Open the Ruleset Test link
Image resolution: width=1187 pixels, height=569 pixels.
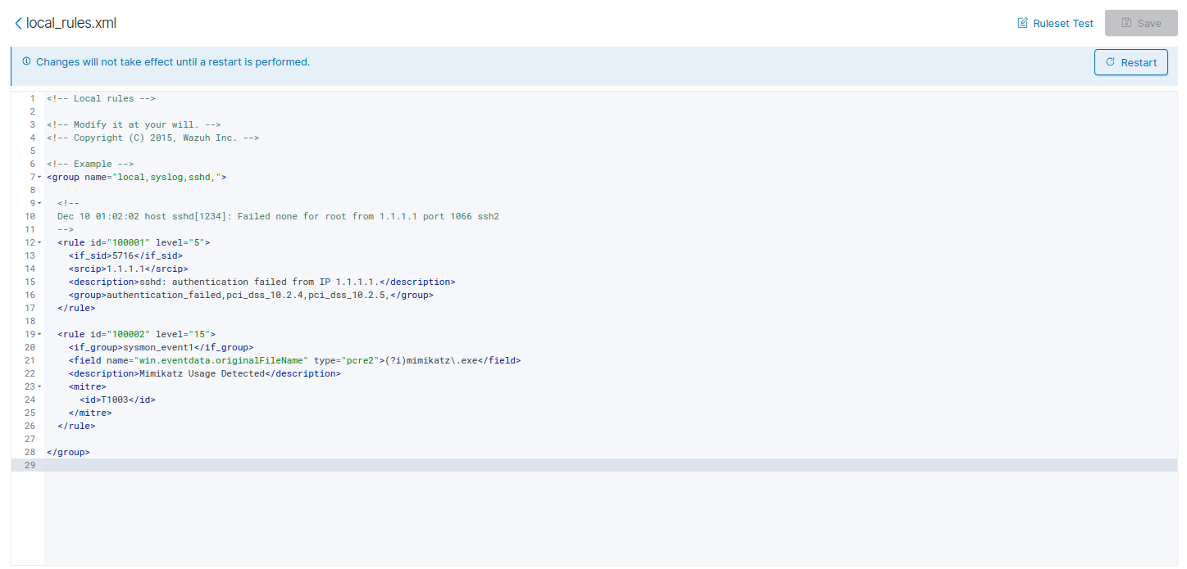click(1062, 23)
